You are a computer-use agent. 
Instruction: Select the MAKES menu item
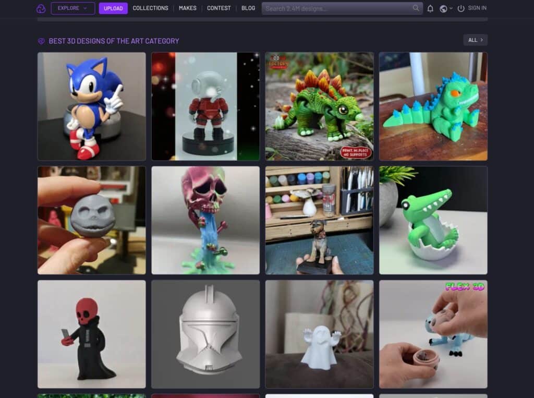(187, 8)
